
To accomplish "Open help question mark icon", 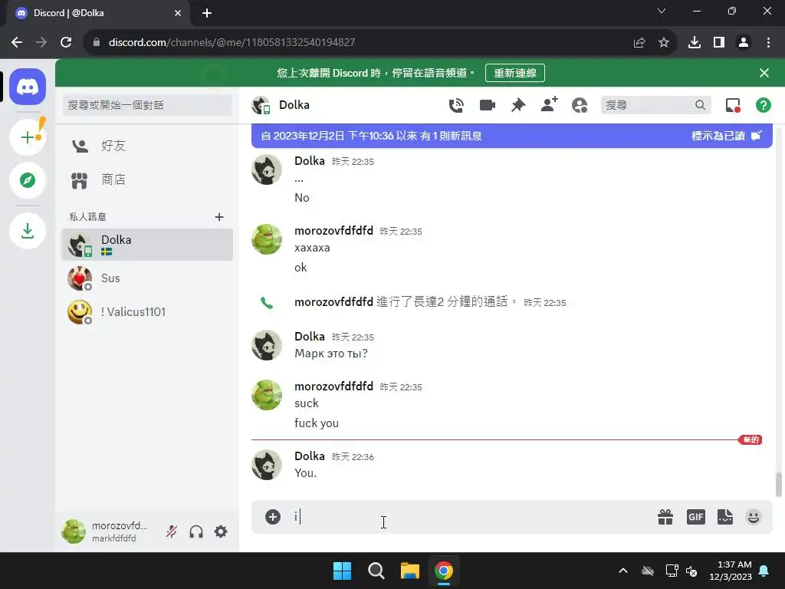I will coord(763,105).
